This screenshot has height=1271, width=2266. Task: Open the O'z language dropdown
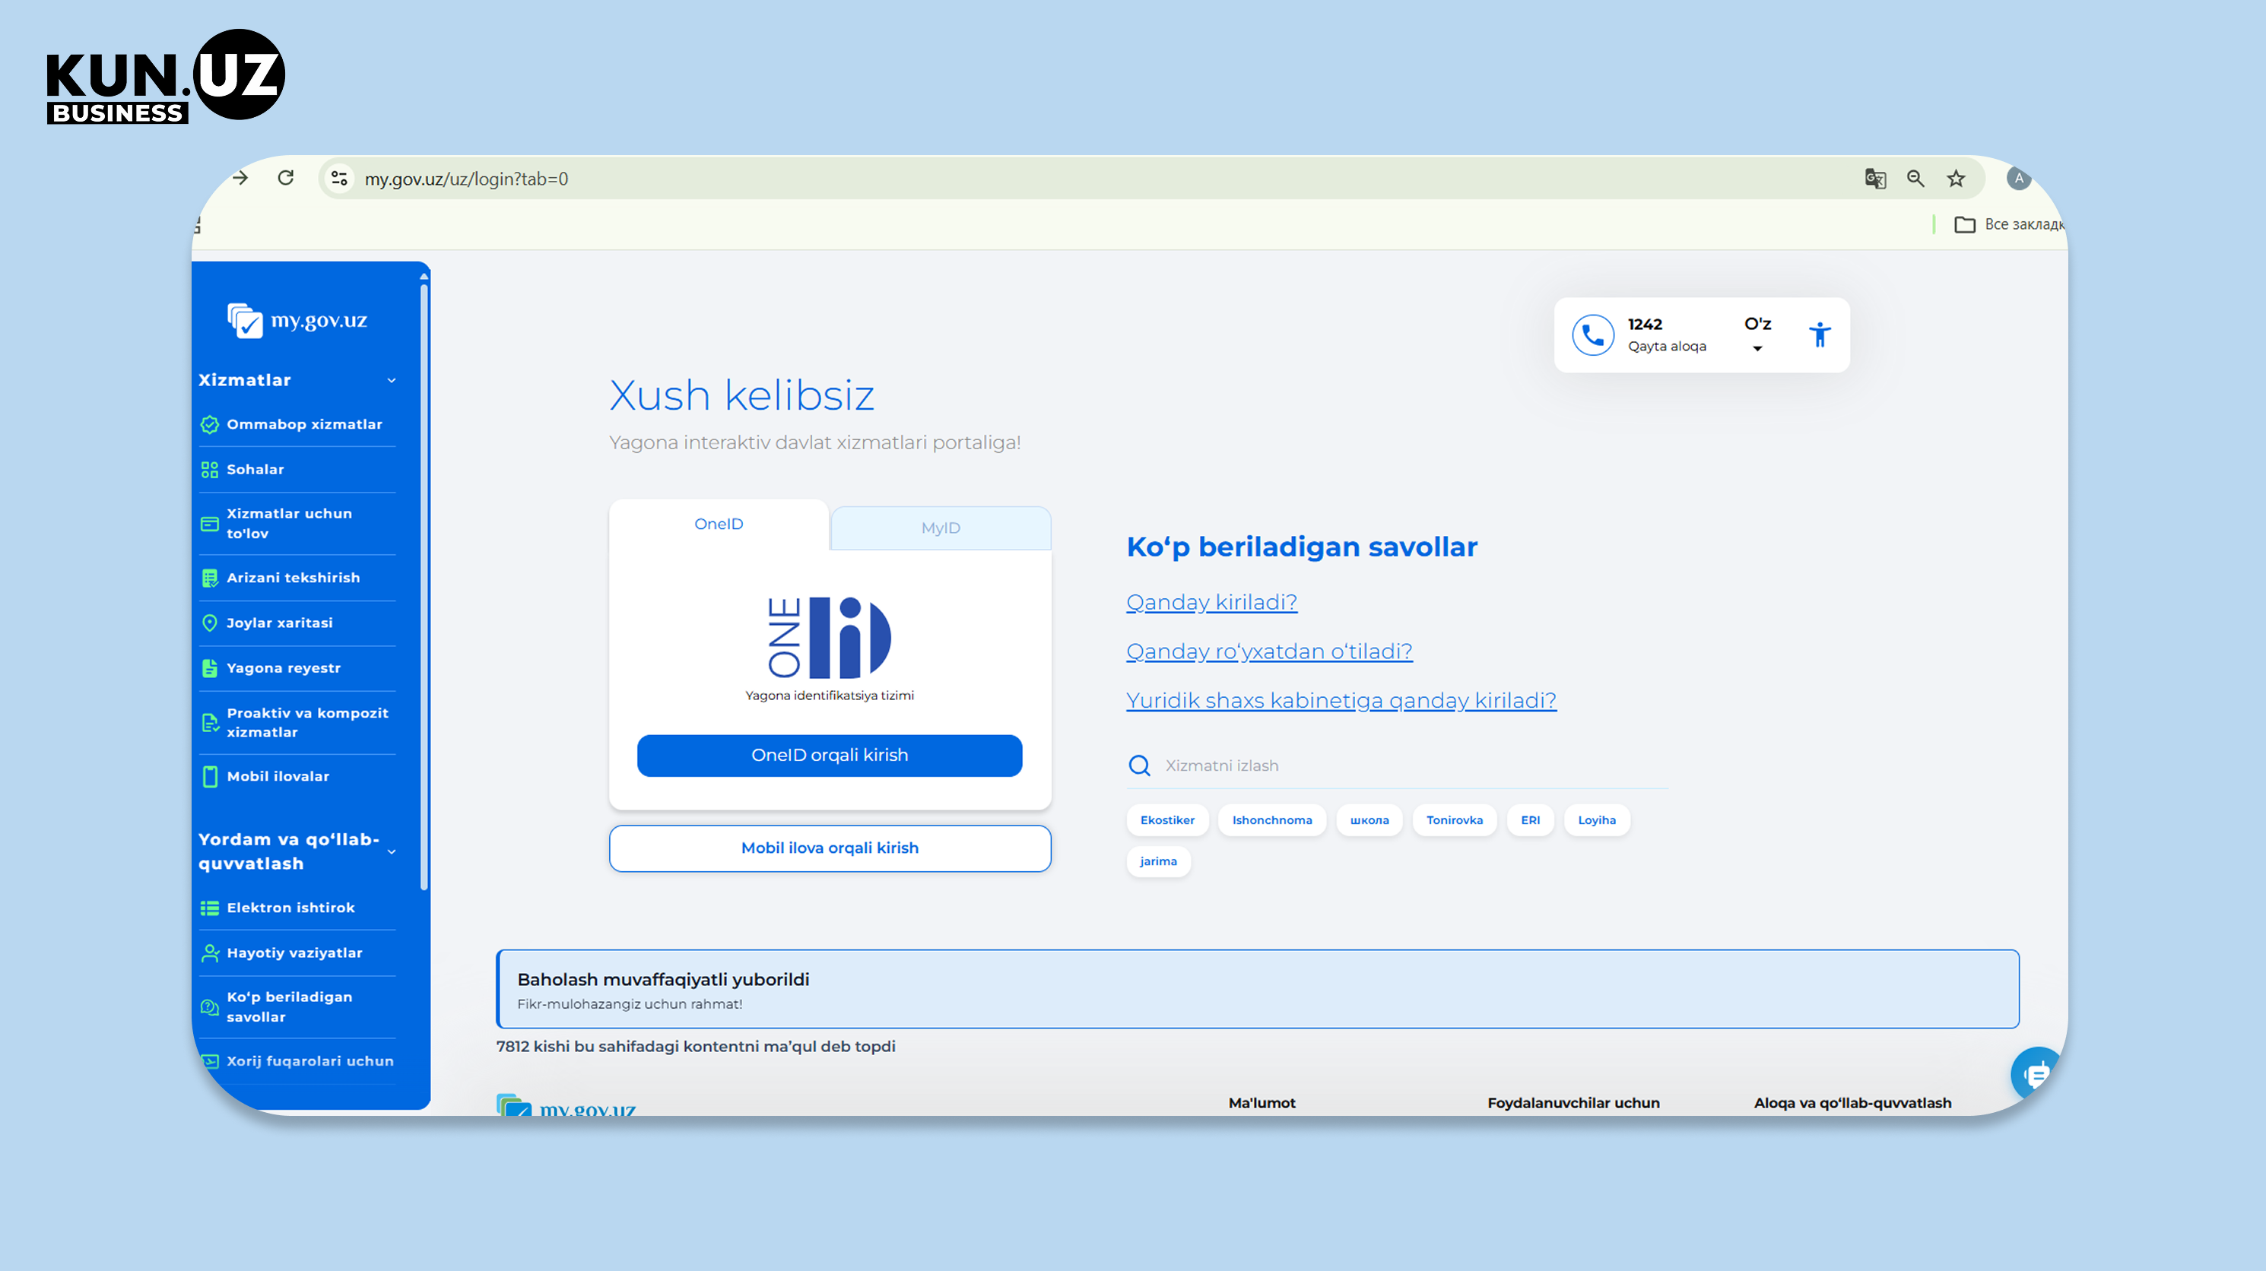click(x=1757, y=334)
